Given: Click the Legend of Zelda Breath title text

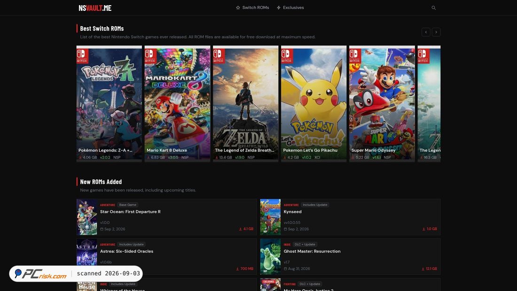Looking at the screenshot, I should point(245,150).
